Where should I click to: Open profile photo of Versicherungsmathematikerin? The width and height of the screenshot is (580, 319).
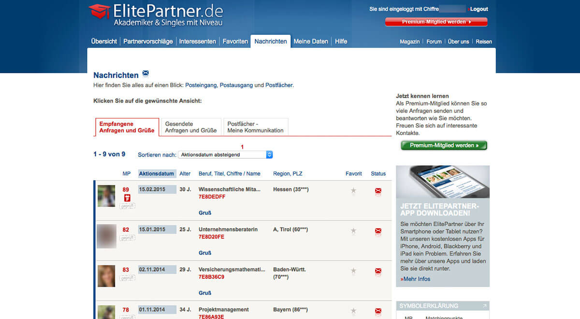pos(106,276)
